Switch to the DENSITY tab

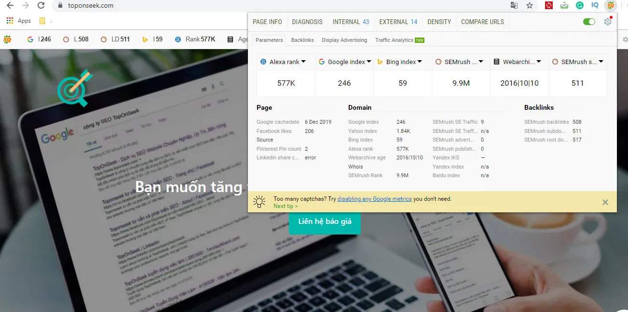(439, 22)
